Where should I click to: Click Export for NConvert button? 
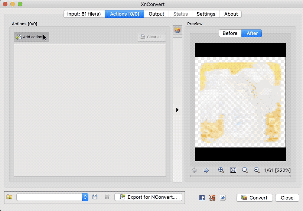148,197
